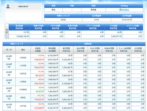Click the rank 1,410位
This screenshot has width=147, height=111.
pos(23,66)
